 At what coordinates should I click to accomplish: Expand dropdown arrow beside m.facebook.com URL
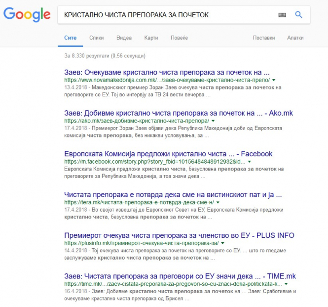click(250, 162)
